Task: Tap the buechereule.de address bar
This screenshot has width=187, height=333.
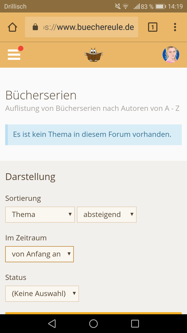Action: coord(88,27)
